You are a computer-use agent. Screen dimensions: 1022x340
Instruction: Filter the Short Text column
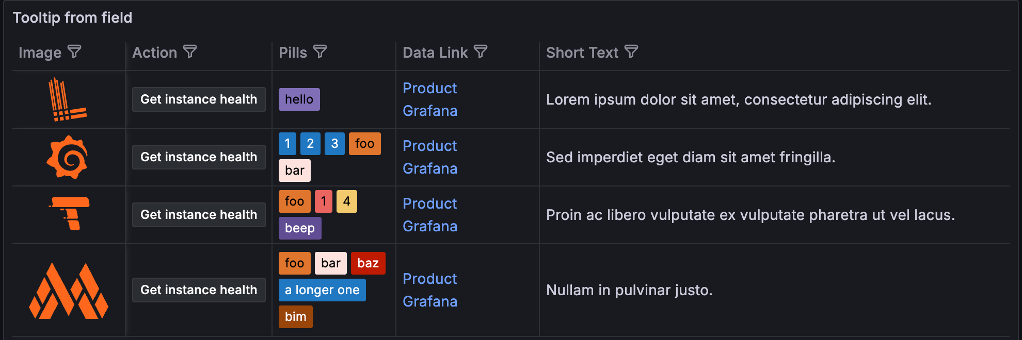(631, 52)
